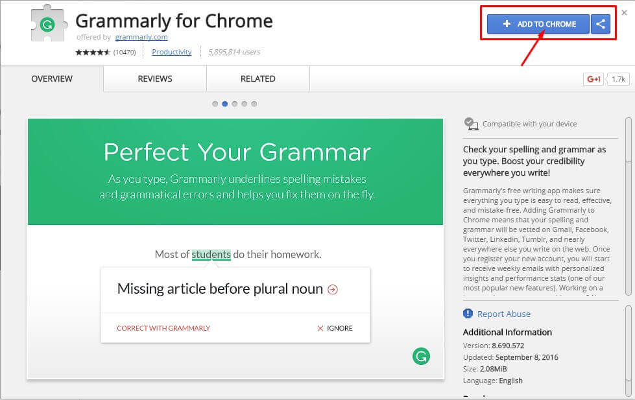The width and height of the screenshot is (635, 400).
Task: Click the Google +1 button
Action: click(x=594, y=79)
